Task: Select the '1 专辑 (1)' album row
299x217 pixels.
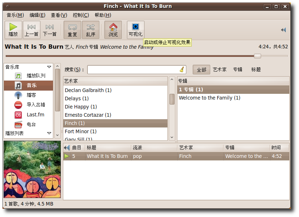Action: pos(233,90)
